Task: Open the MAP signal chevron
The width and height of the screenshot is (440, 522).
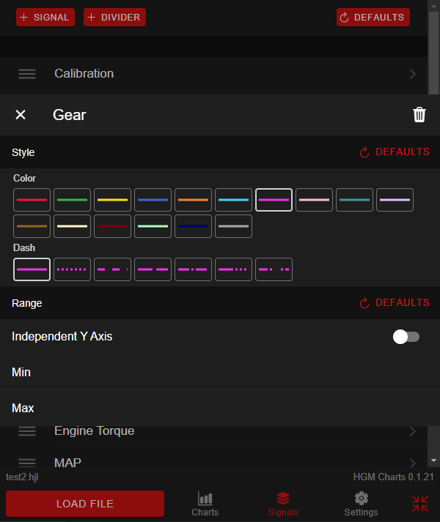Action: click(x=413, y=463)
